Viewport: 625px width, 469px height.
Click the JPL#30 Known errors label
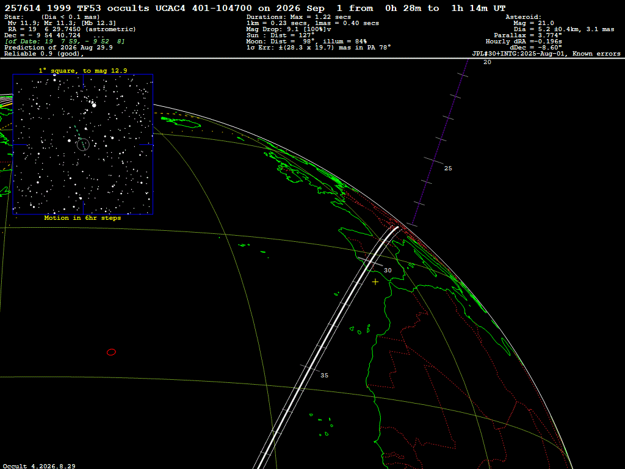[x=546, y=54]
